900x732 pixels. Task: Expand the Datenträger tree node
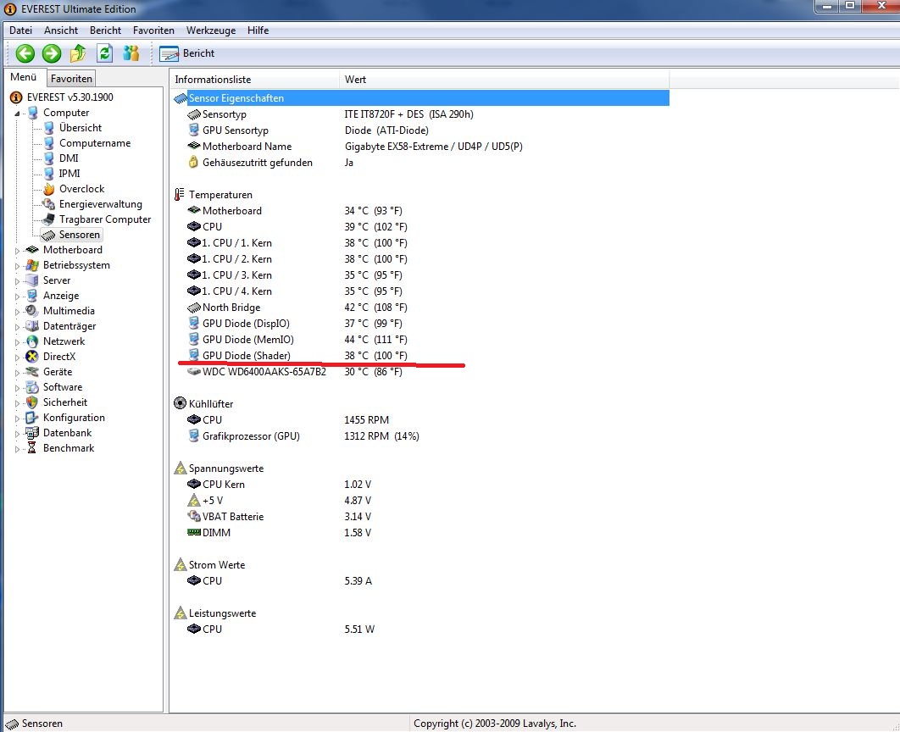point(17,327)
